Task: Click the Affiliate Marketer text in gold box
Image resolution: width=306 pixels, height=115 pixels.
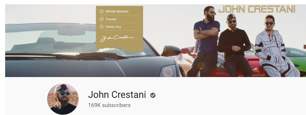Action: click(x=117, y=11)
